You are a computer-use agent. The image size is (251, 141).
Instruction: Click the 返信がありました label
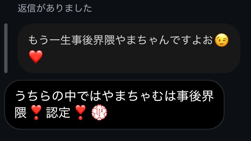pyautogui.click(x=55, y=8)
